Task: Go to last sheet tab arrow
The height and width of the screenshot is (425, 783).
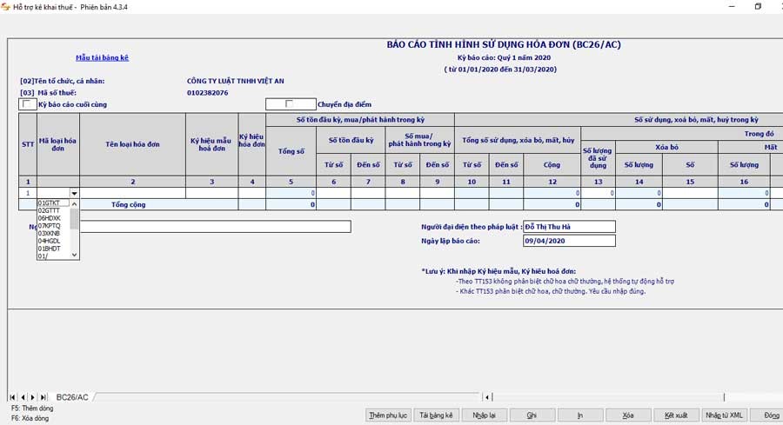Action: point(43,397)
